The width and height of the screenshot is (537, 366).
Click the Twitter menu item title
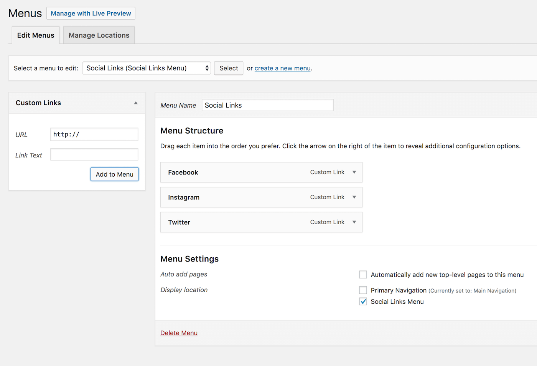(x=179, y=222)
